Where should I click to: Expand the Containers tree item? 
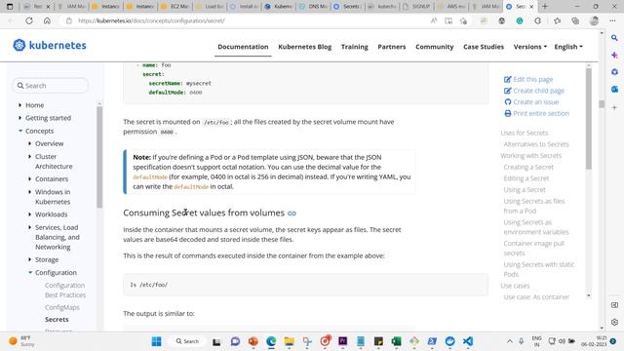pyautogui.click(x=30, y=179)
